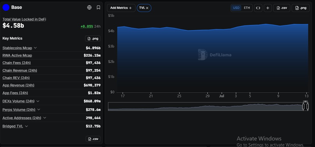This screenshot has height=147, width=315.
Task: Click the Chain Fees (24h) label
Action: click(x=17, y=63)
